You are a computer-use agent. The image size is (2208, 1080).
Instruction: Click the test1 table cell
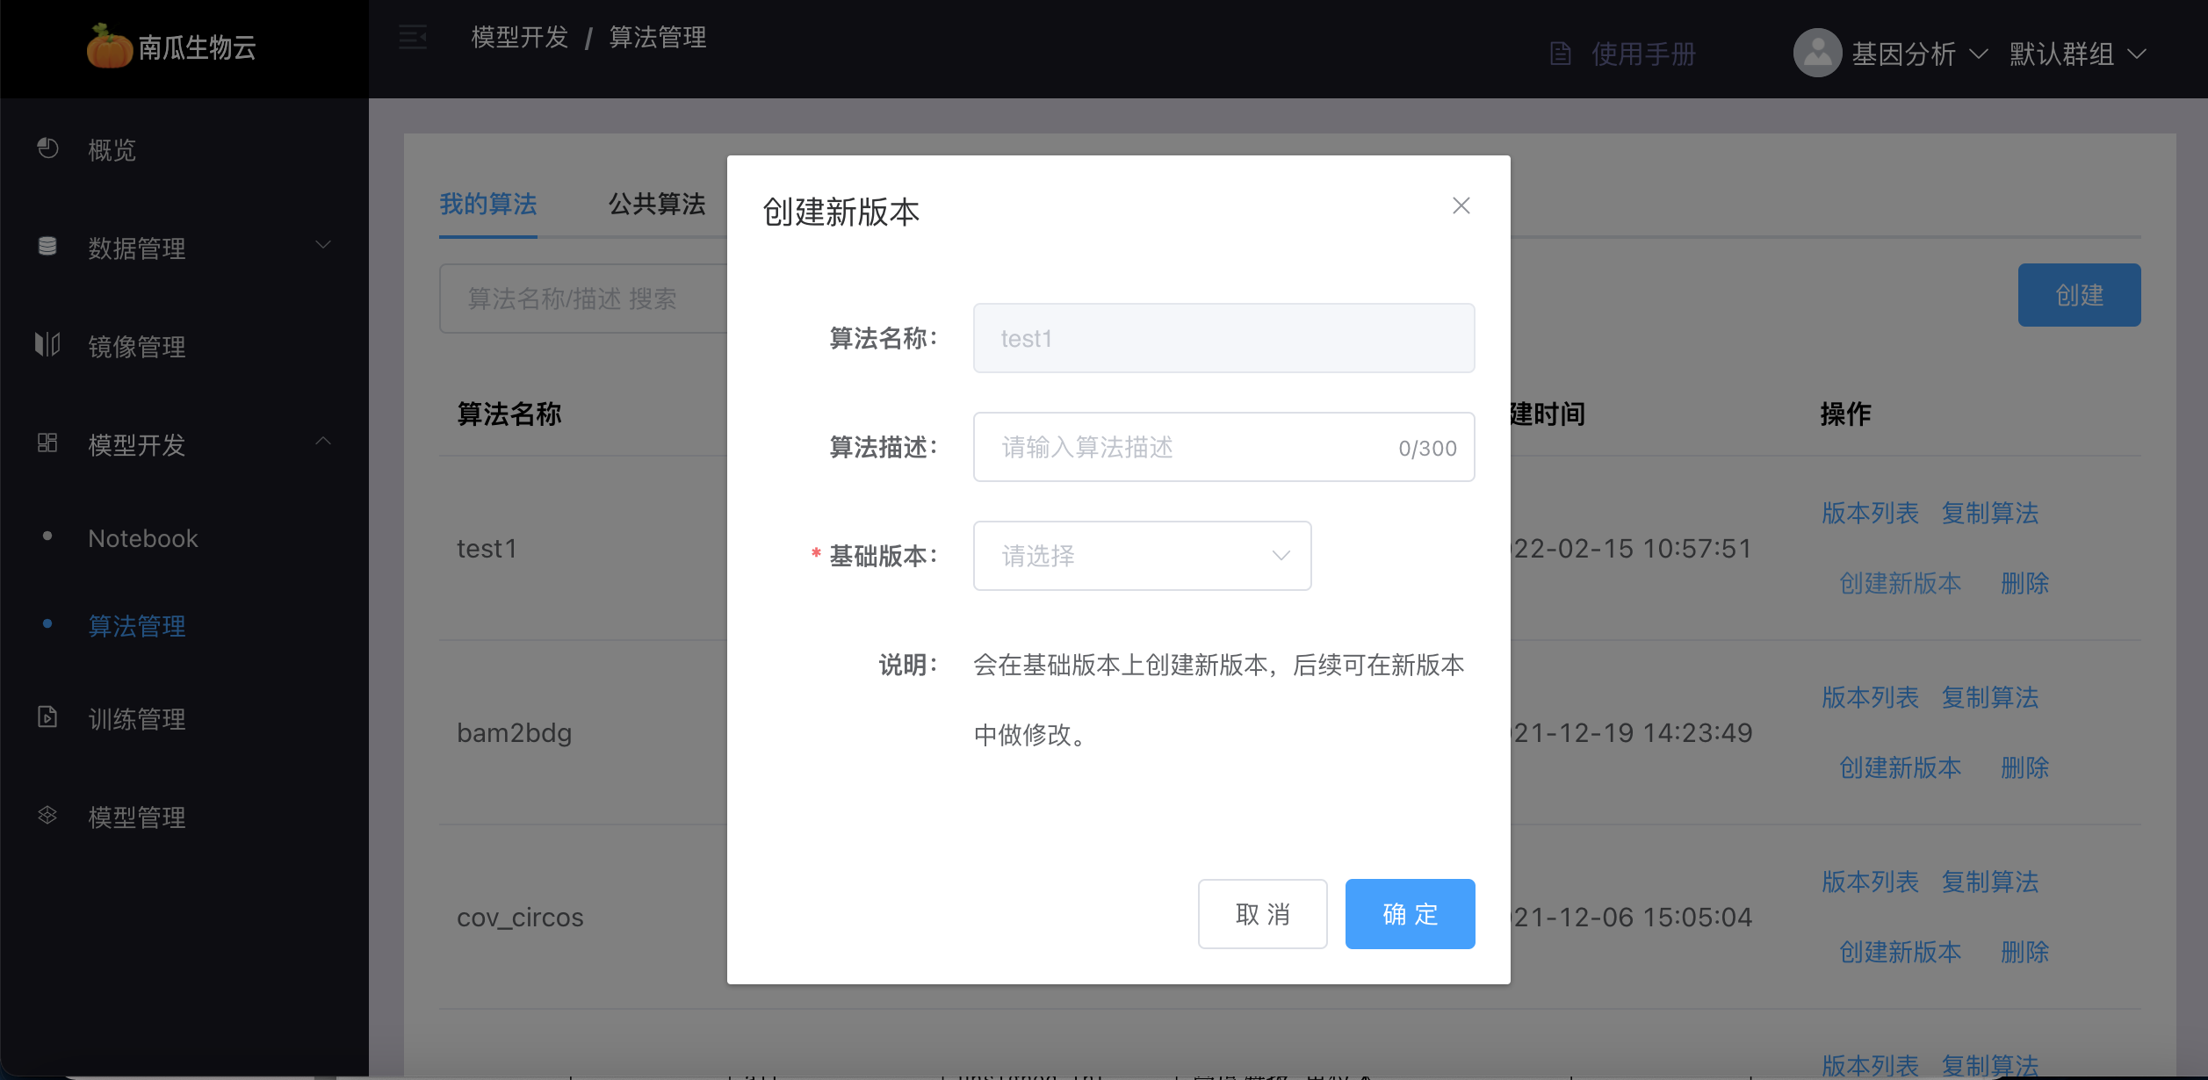click(x=487, y=549)
